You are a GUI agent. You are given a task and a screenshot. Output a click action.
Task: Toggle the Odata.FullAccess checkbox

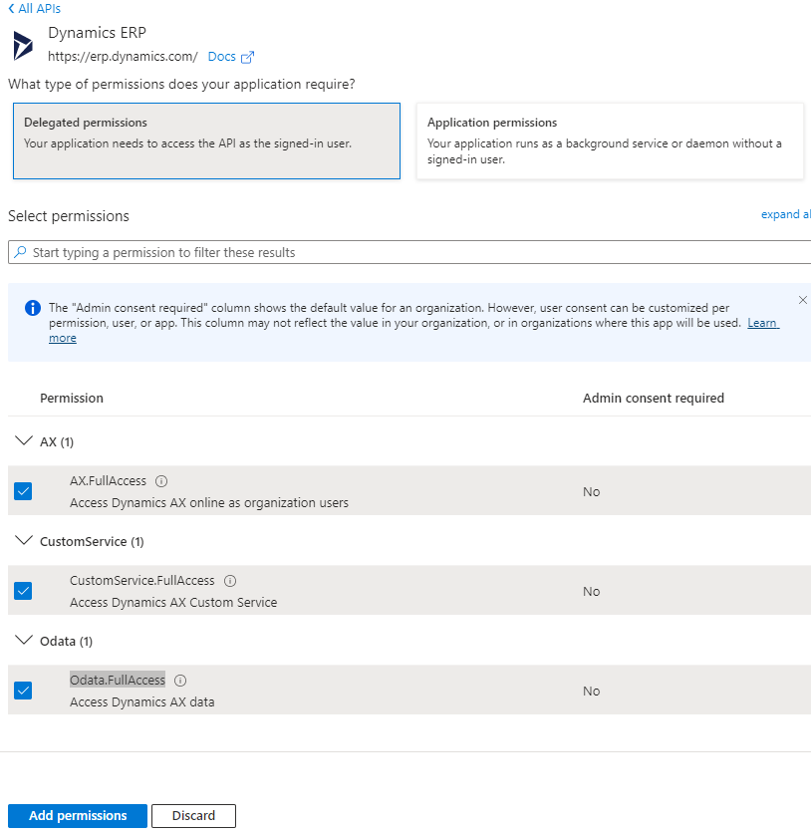(23, 691)
